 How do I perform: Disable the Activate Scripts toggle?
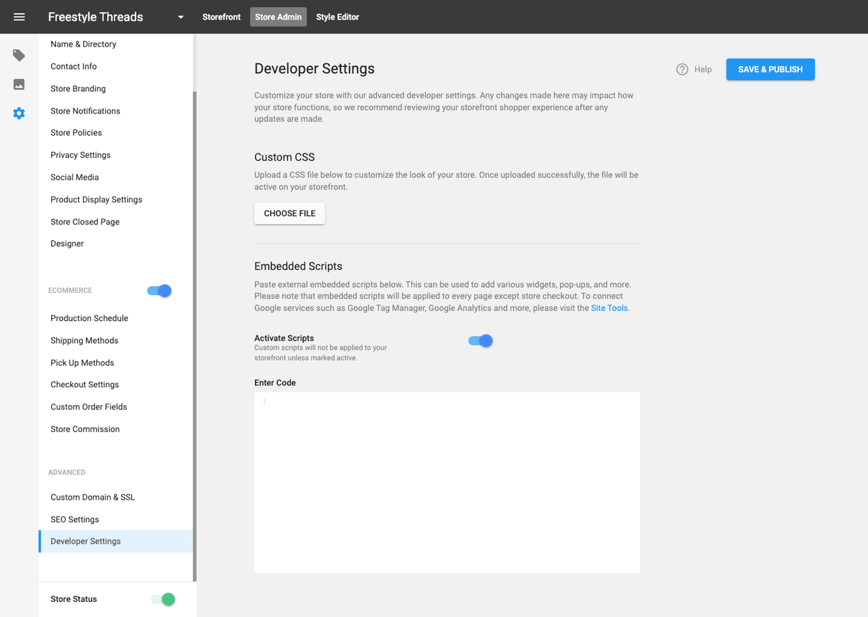(x=480, y=341)
